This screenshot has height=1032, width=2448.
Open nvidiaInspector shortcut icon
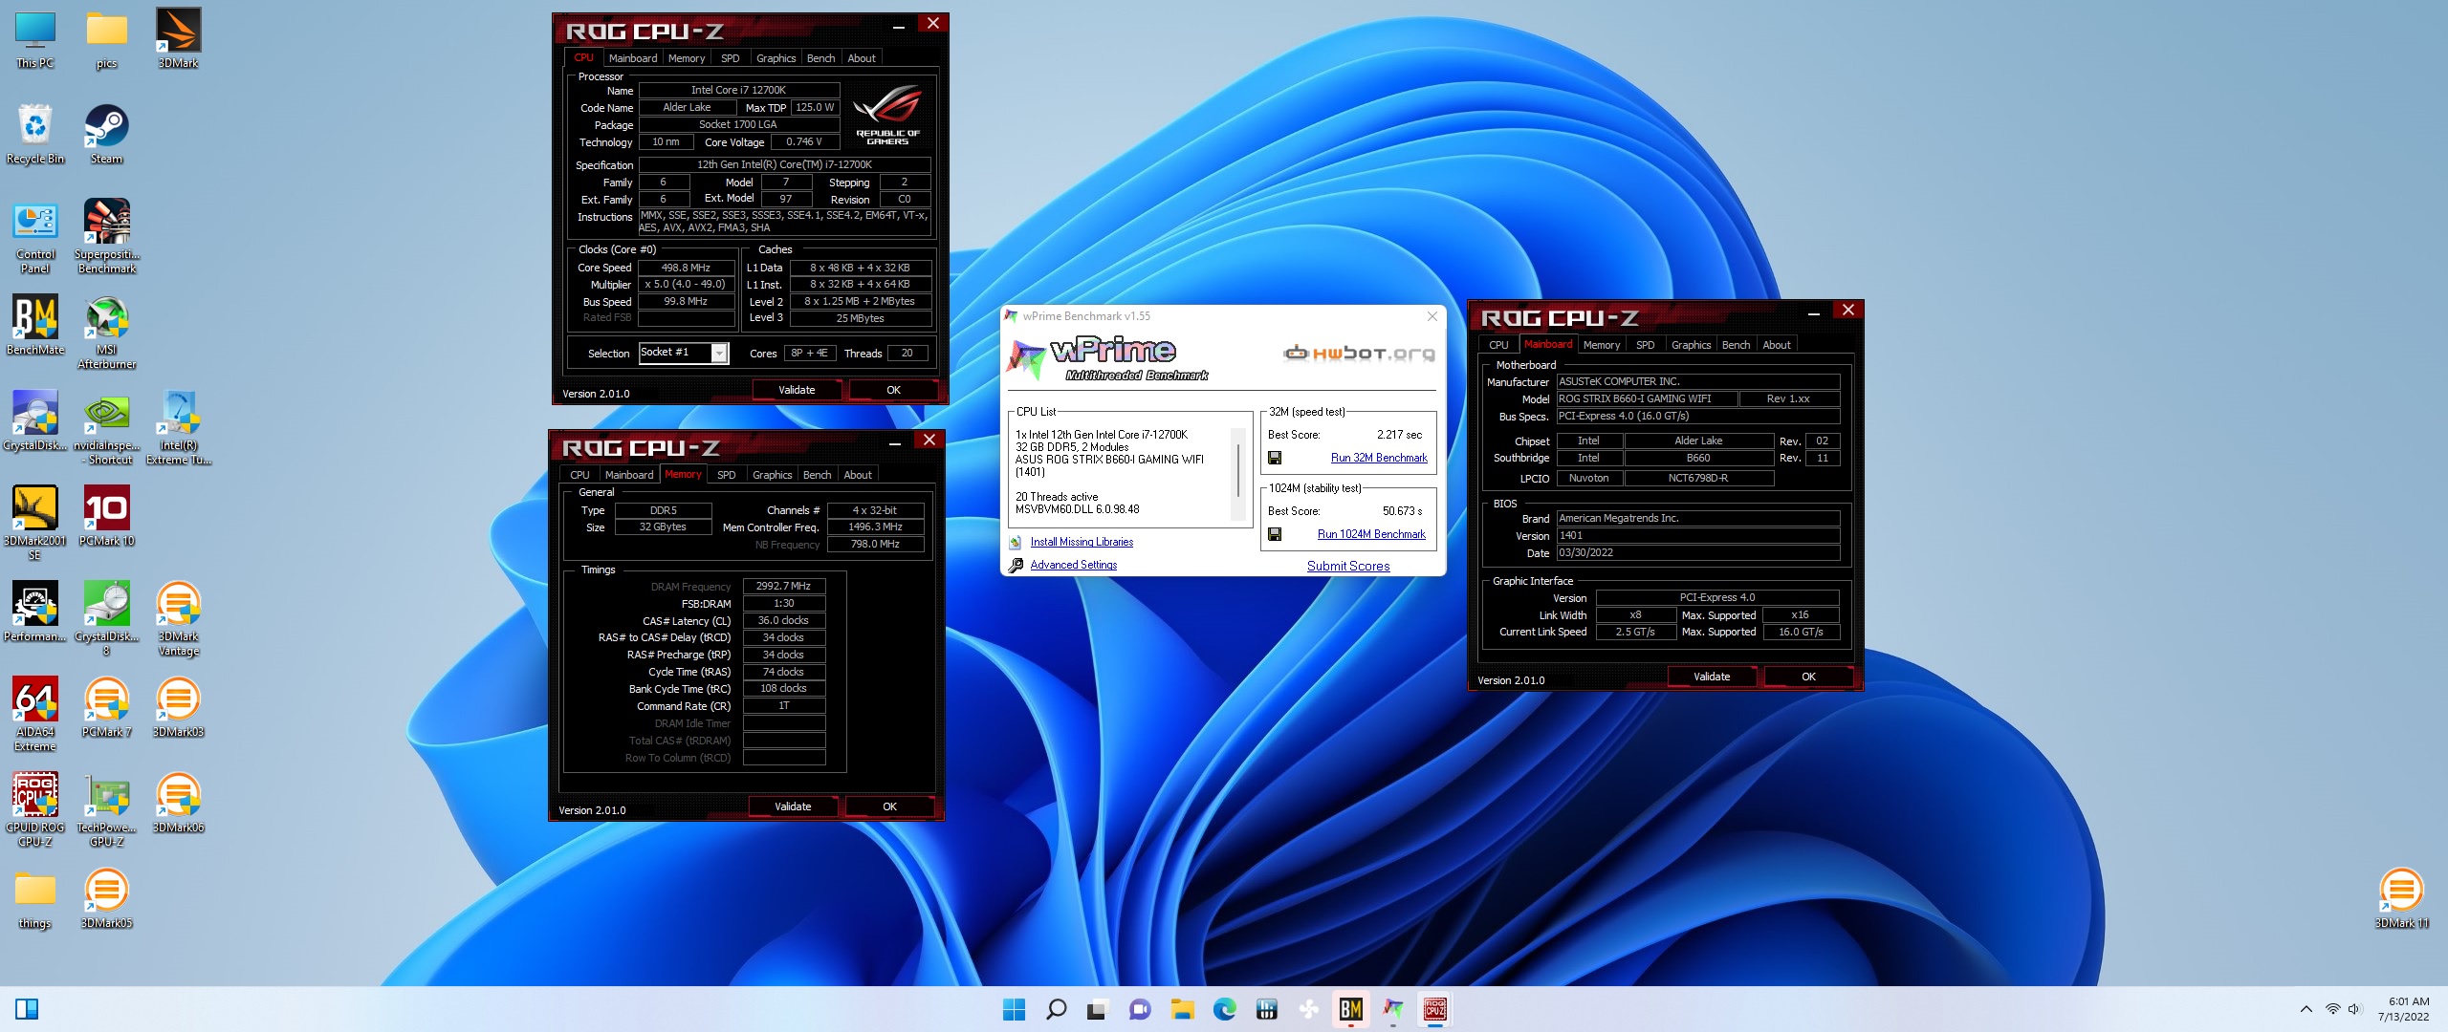point(106,427)
